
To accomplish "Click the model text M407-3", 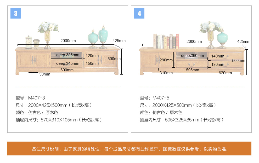I will (x=37, y=98).
